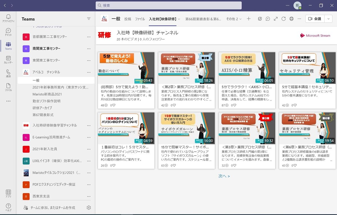Open the ＜第2章＞業務プロセス研修 video title
337x215 pixels.
[x=186, y=87]
